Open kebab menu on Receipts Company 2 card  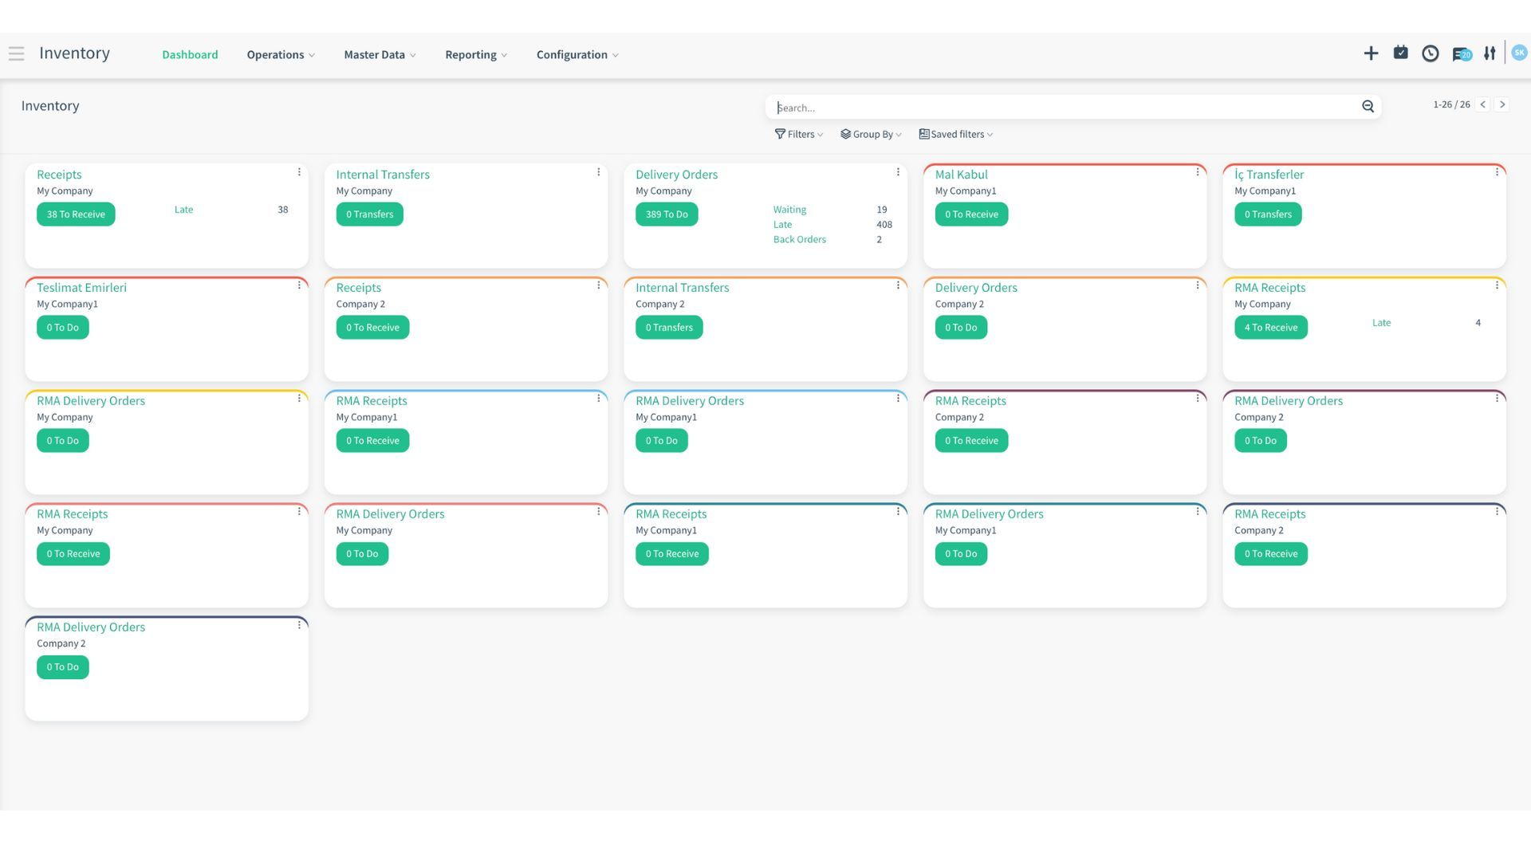point(599,285)
